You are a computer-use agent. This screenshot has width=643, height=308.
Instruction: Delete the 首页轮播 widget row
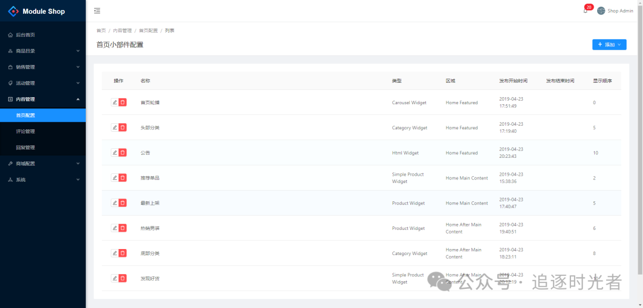[123, 102]
